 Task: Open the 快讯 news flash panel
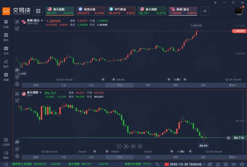[6, 37]
